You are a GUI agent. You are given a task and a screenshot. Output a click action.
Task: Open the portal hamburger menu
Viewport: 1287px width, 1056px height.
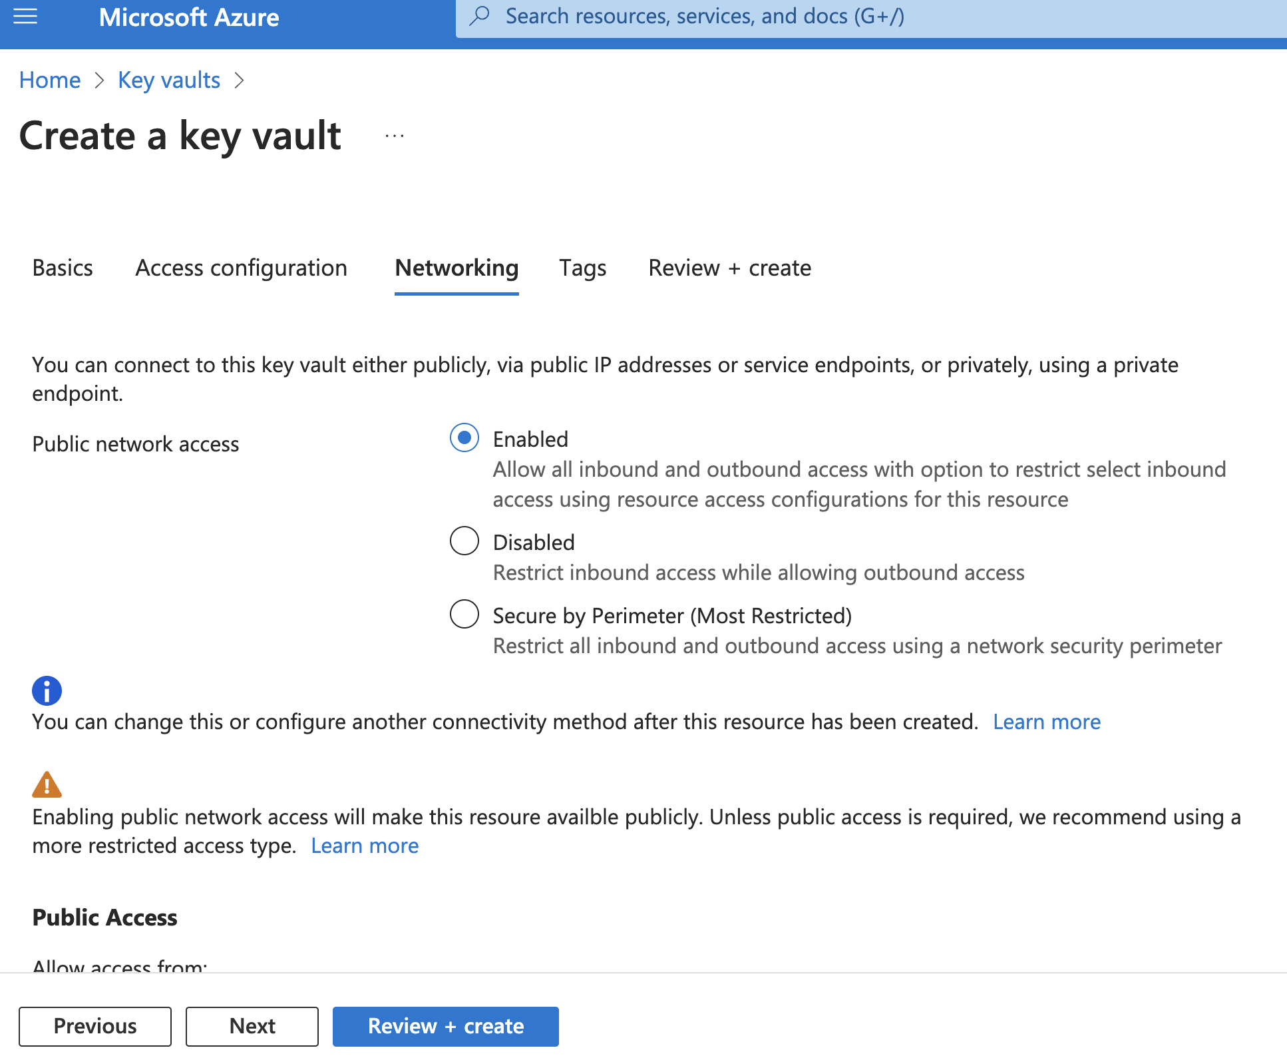click(x=25, y=17)
